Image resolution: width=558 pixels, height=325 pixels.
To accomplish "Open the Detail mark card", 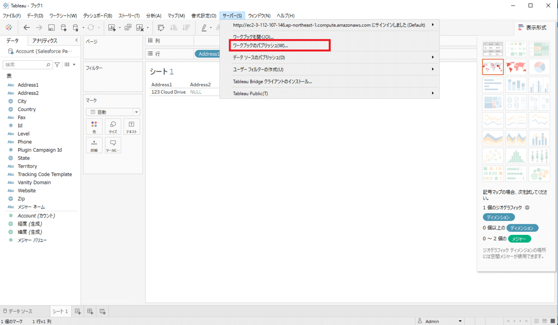I will 94,145.
